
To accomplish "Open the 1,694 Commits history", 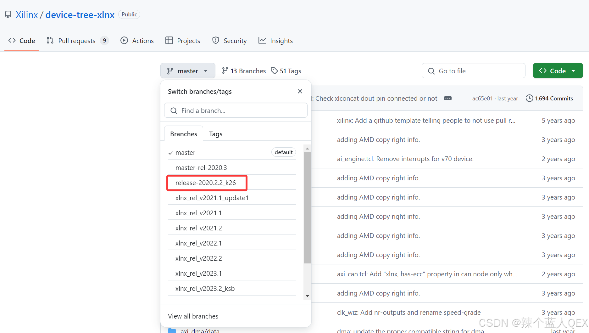I will pos(549,98).
